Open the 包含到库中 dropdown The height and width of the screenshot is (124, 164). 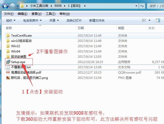click(x=33, y=20)
